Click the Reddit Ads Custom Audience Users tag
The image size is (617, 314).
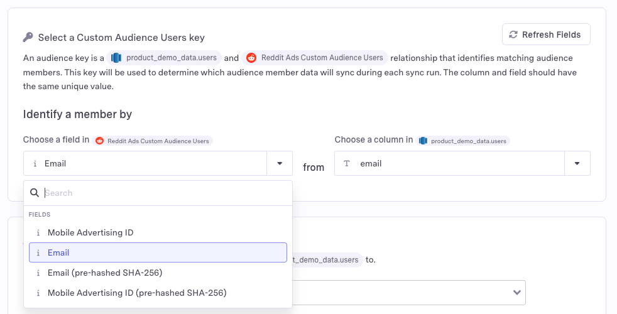(x=315, y=58)
